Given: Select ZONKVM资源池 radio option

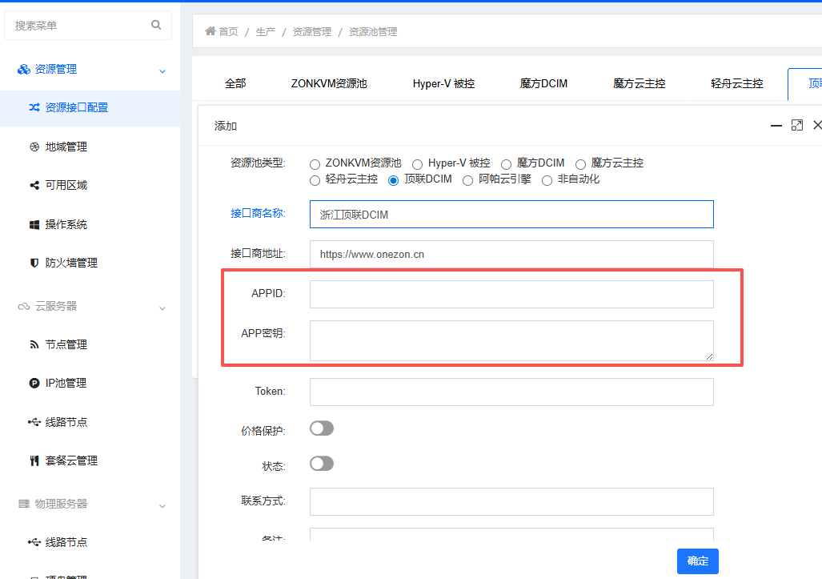Looking at the screenshot, I should (315, 164).
